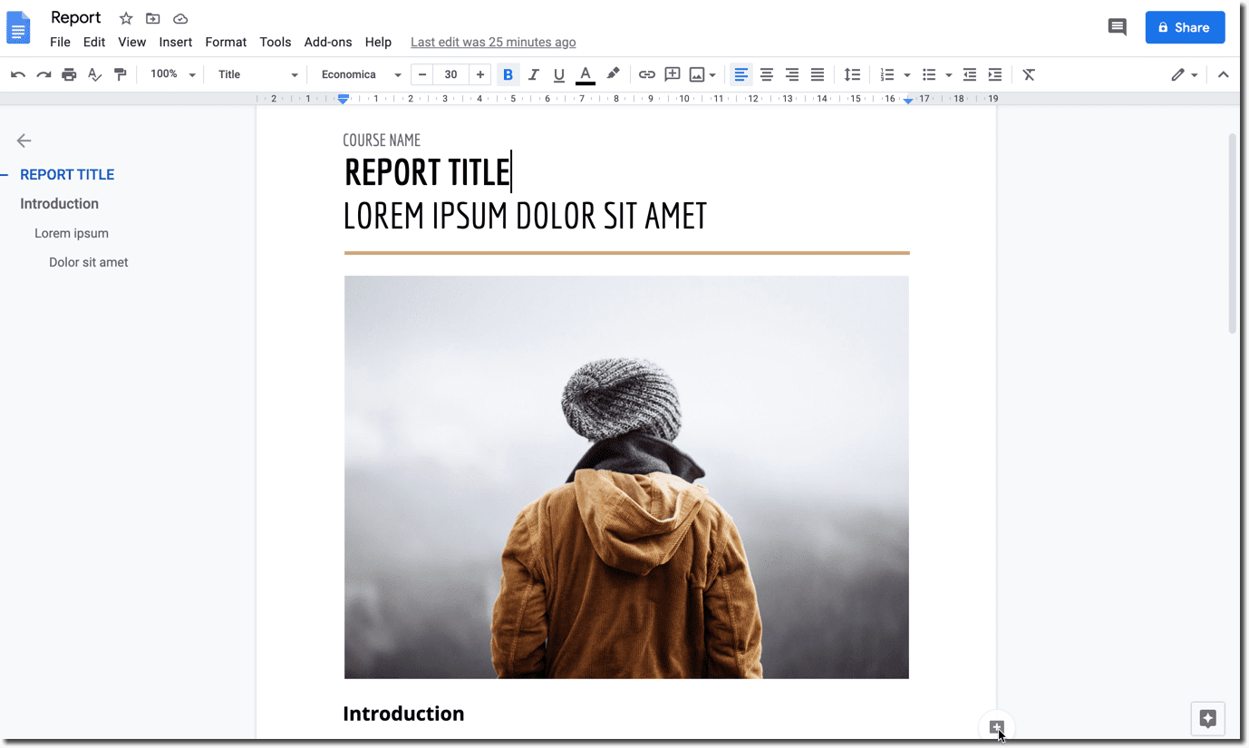Open the Tools menu
The height and width of the screenshot is (748, 1249).
click(x=276, y=42)
